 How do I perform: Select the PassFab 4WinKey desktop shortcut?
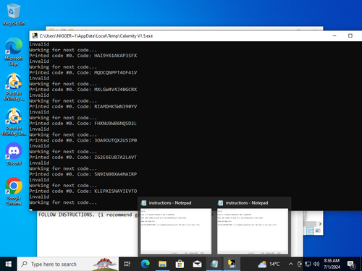(x=14, y=87)
